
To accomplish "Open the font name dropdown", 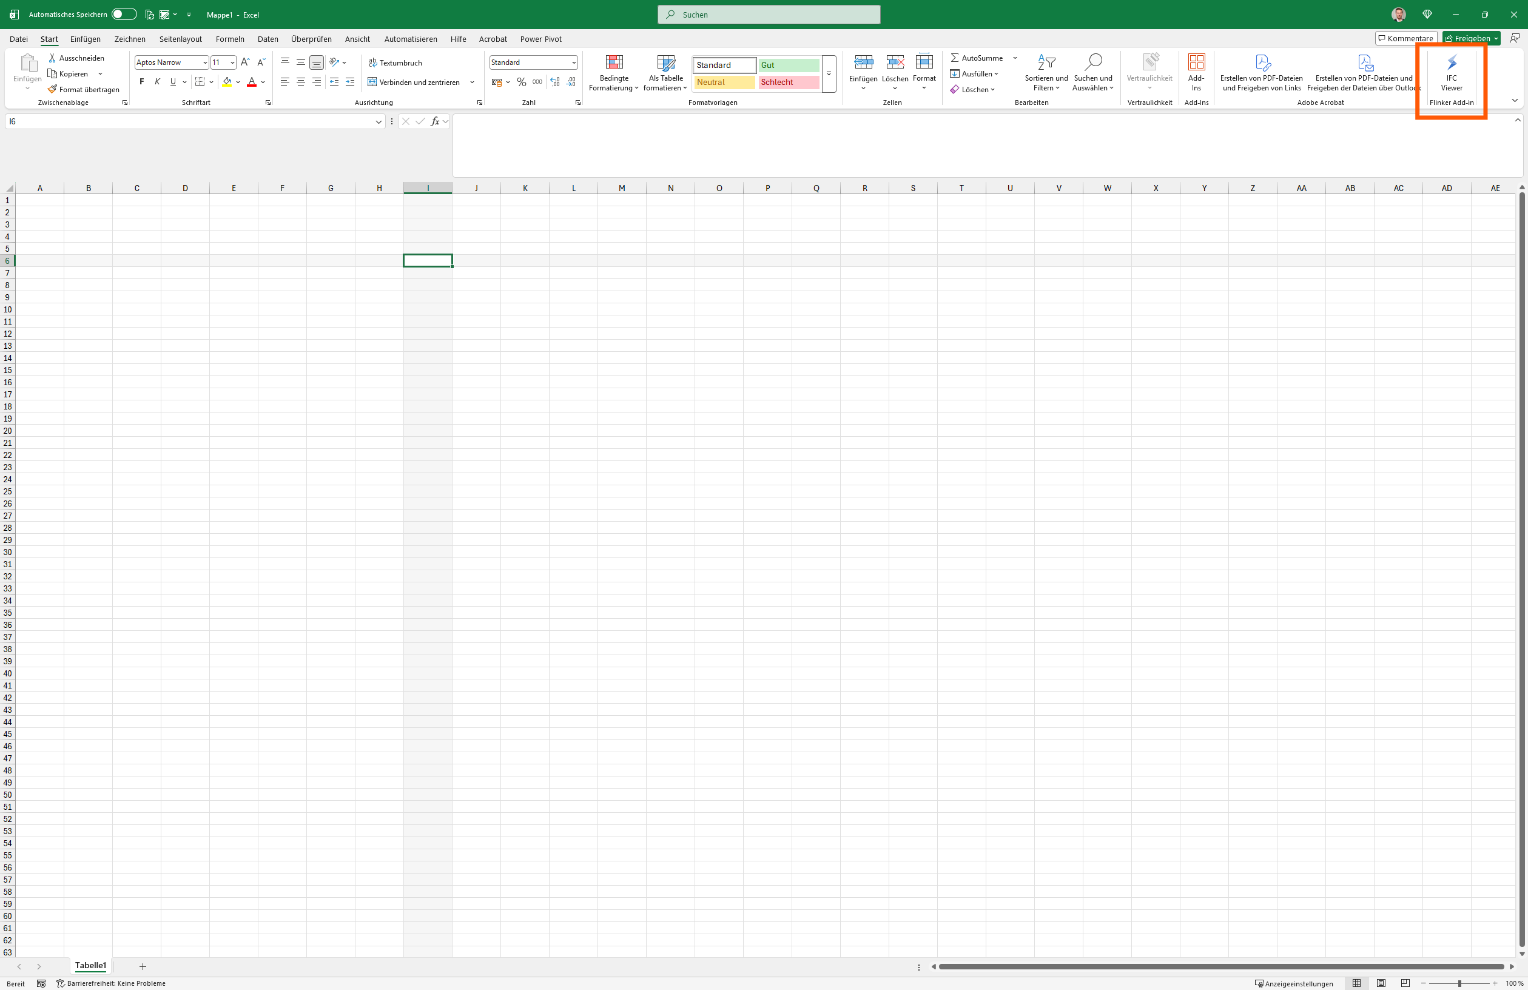I will point(205,62).
